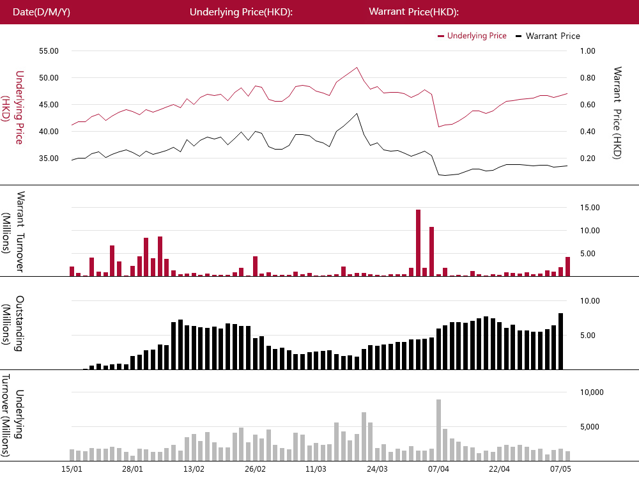Viewport: 639px width, 480px height.
Task: Click the 35.00 underlying price axis value
Action: tap(49, 159)
